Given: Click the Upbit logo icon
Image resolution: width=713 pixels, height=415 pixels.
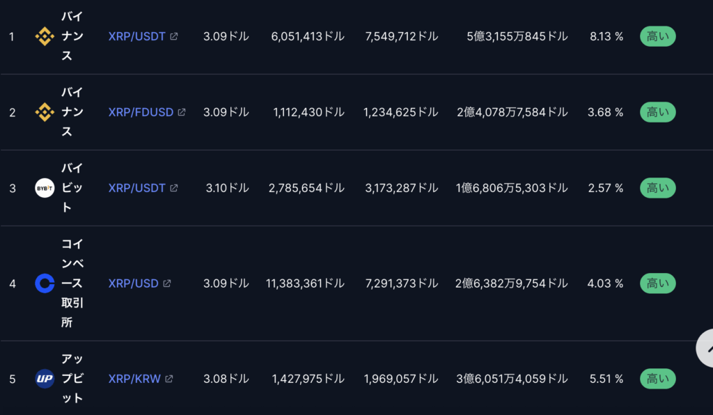Looking at the screenshot, I should point(45,379).
